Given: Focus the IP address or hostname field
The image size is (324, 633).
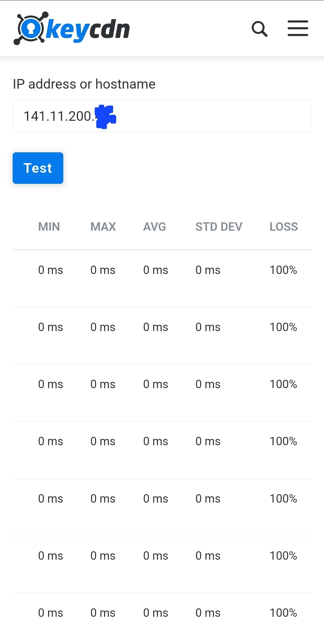Looking at the screenshot, I should coord(162,116).
